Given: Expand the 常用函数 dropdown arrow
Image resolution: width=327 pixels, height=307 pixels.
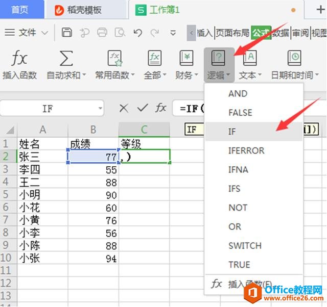Looking at the screenshot, I should pyautogui.click(x=133, y=74).
